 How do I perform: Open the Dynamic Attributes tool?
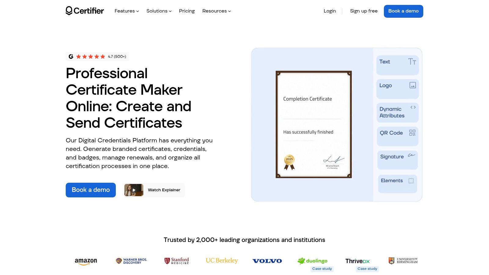coord(397,112)
